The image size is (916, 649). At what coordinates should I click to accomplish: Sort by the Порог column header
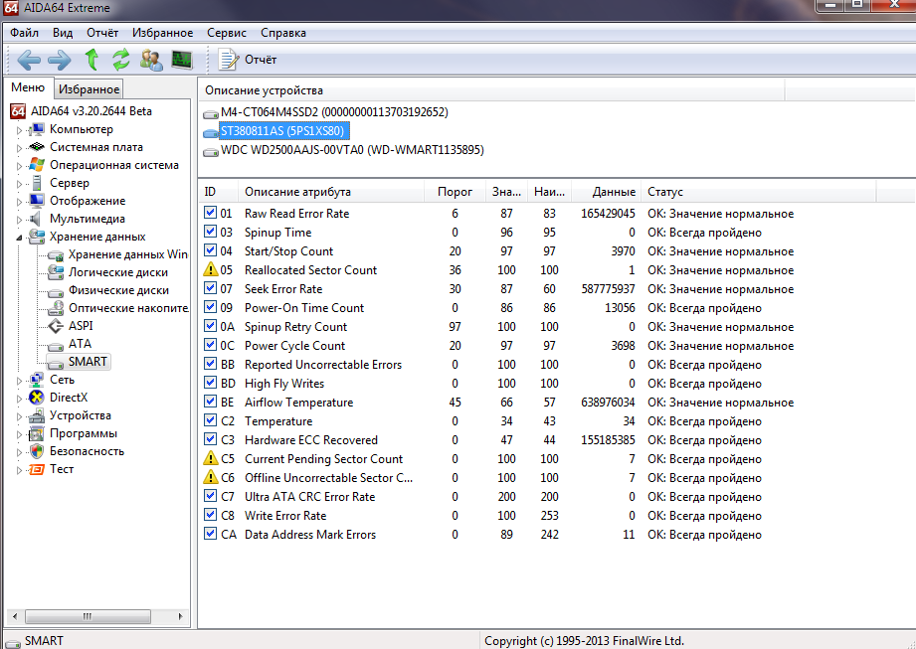[455, 192]
